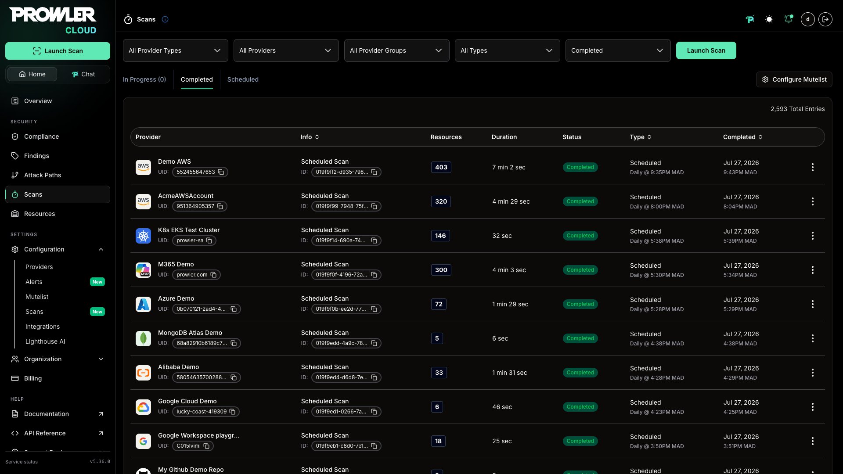This screenshot has height=474, width=843.
Task: Open the All Provider Types dropdown
Action: tap(176, 50)
